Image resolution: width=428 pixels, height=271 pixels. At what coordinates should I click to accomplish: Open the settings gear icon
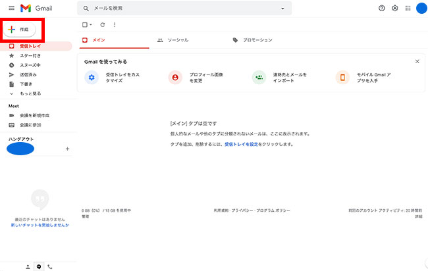[394, 8]
